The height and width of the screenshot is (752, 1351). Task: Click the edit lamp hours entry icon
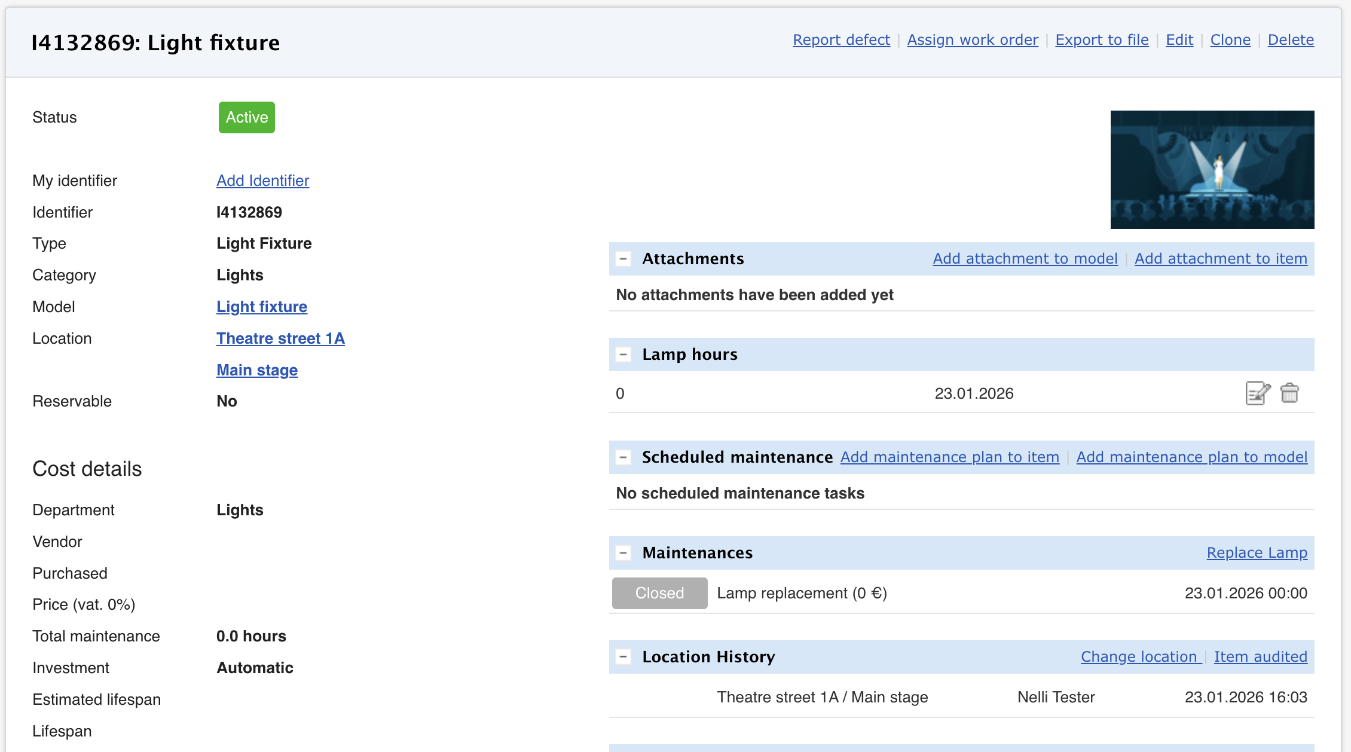(x=1257, y=393)
